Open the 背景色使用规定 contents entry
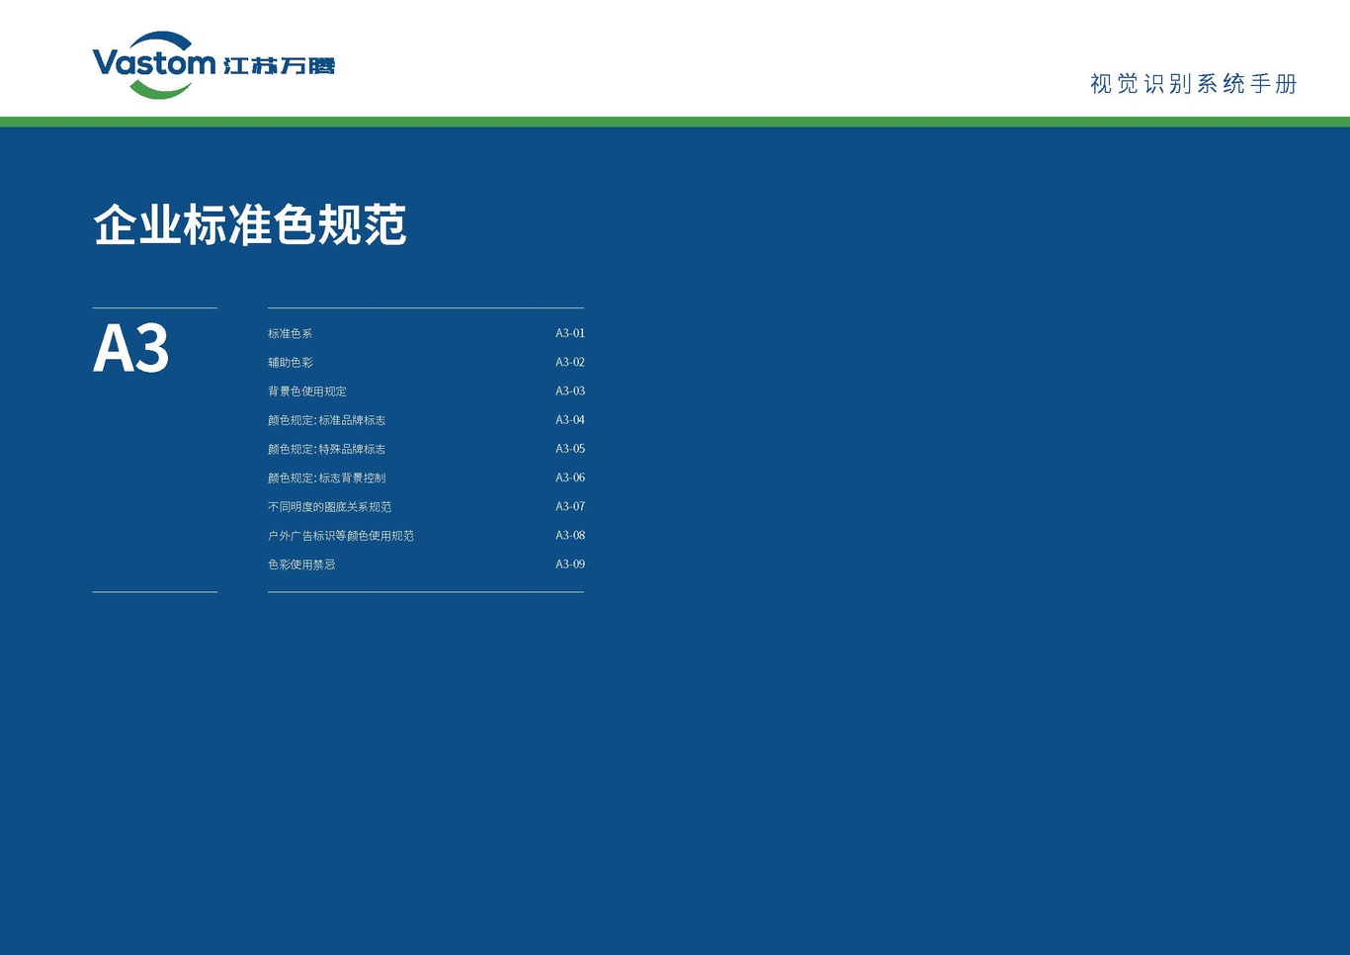 click(x=307, y=391)
